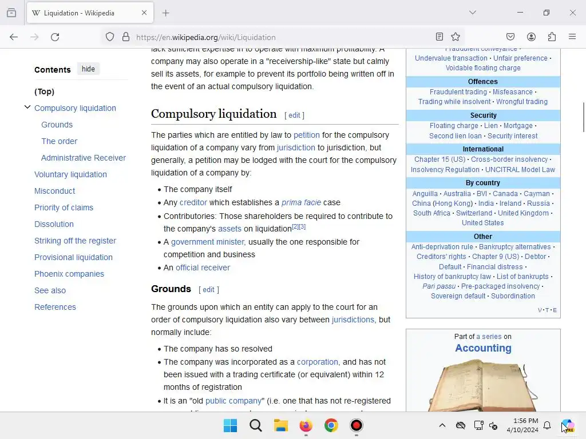Image resolution: width=586 pixels, height=439 pixels.
Task: Open Windows Start menu
Action: [230, 425]
